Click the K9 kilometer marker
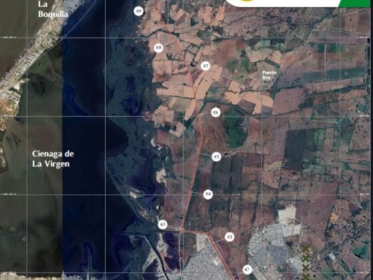 tap(139, 11)
